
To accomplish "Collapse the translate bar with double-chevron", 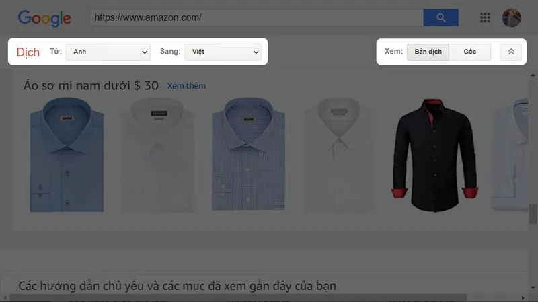I will (511, 52).
